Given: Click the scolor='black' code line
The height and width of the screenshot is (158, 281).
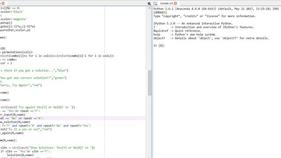Looking at the screenshot, I should [x=12, y=12].
